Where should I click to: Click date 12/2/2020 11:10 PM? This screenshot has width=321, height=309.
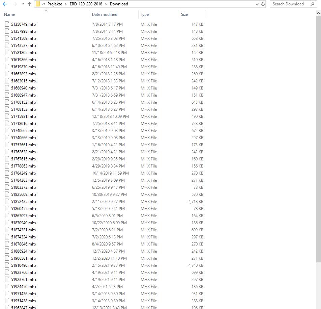click(x=109, y=258)
